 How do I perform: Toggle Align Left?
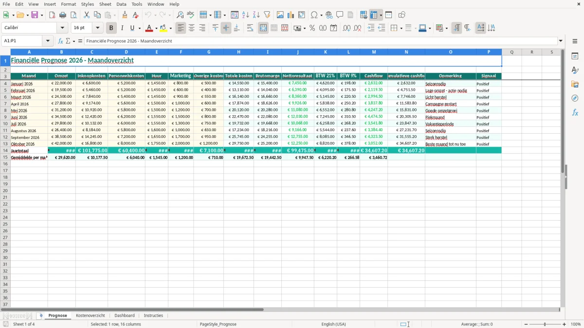181,28
